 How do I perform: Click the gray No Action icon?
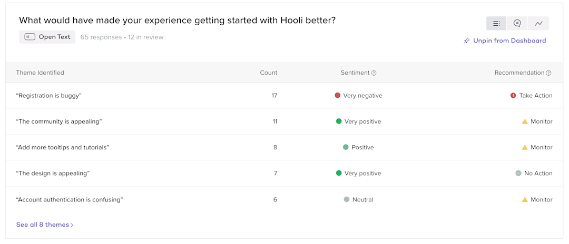pyautogui.click(x=518, y=174)
